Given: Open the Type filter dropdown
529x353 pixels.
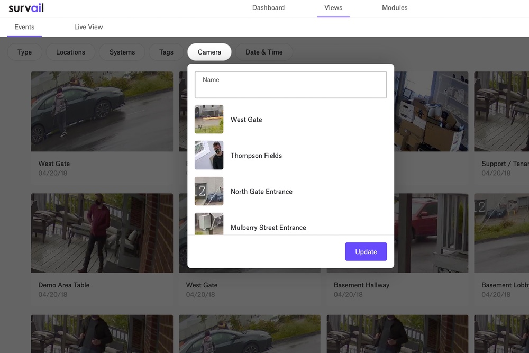Looking at the screenshot, I should 25,52.
